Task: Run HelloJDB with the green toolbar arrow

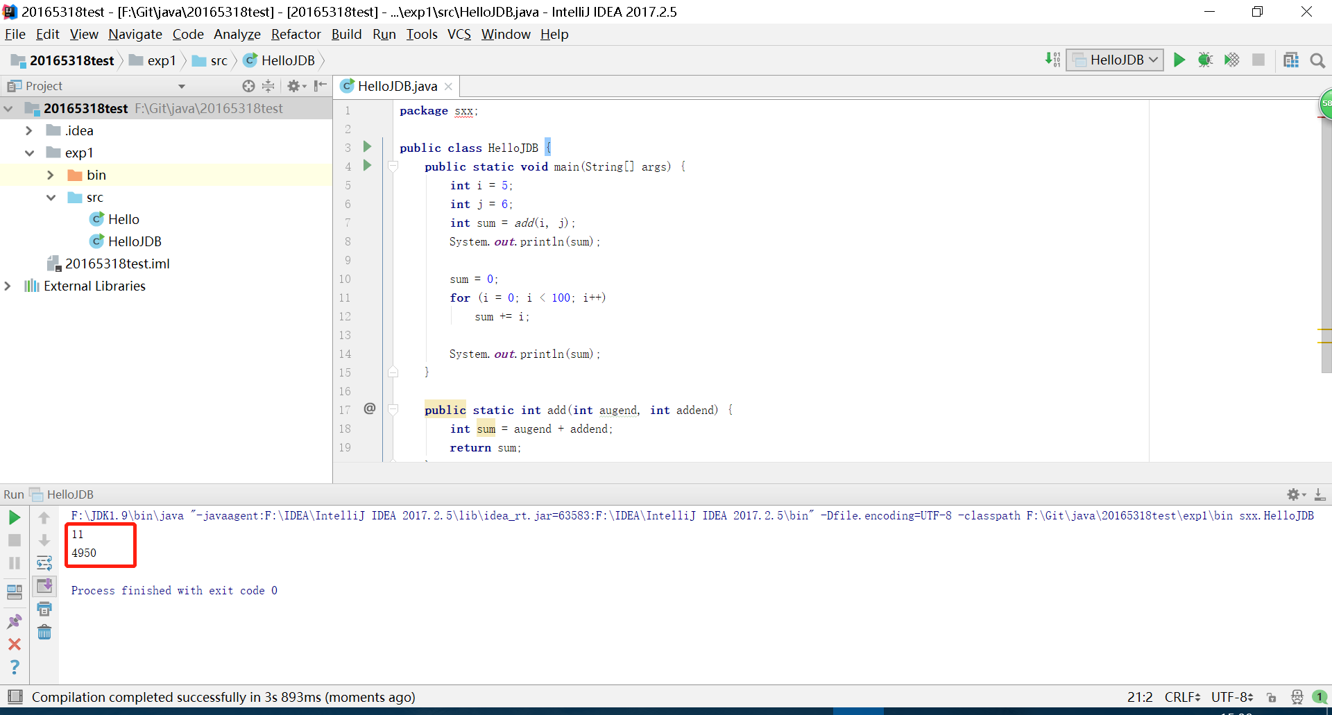Action: click(x=1179, y=60)
